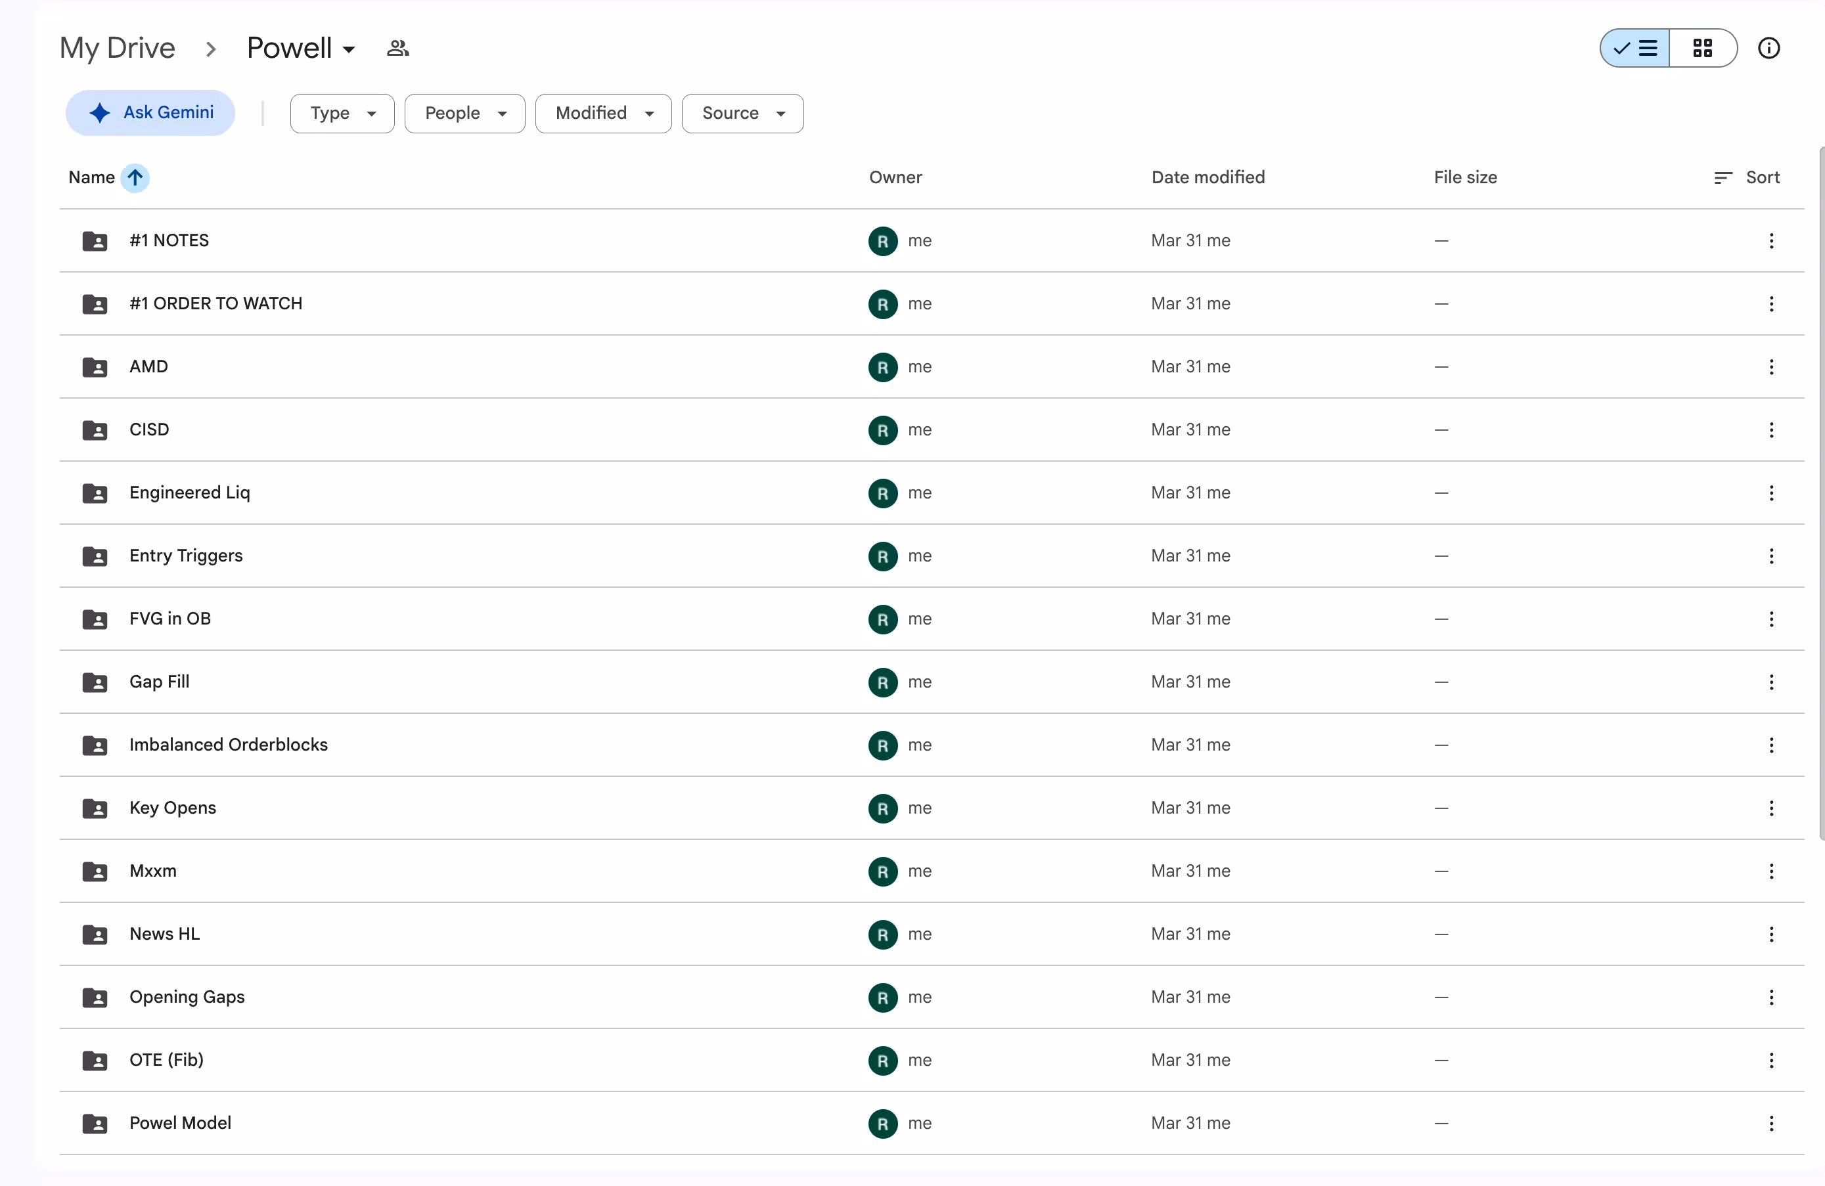Image resolution: width=1825 pixels, height=1186 pixels.
Task: Open the Source filter dropdown
Action: [742, 114]
